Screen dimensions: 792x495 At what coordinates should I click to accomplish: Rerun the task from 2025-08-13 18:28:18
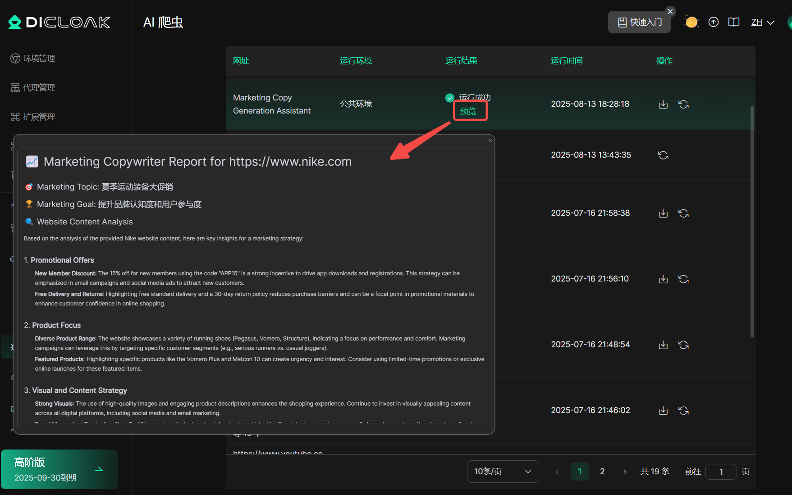(x=683, y=104)
